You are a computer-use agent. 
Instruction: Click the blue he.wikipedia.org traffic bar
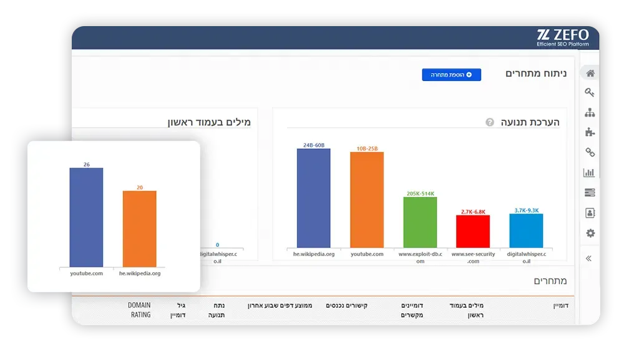click(314, 198)
